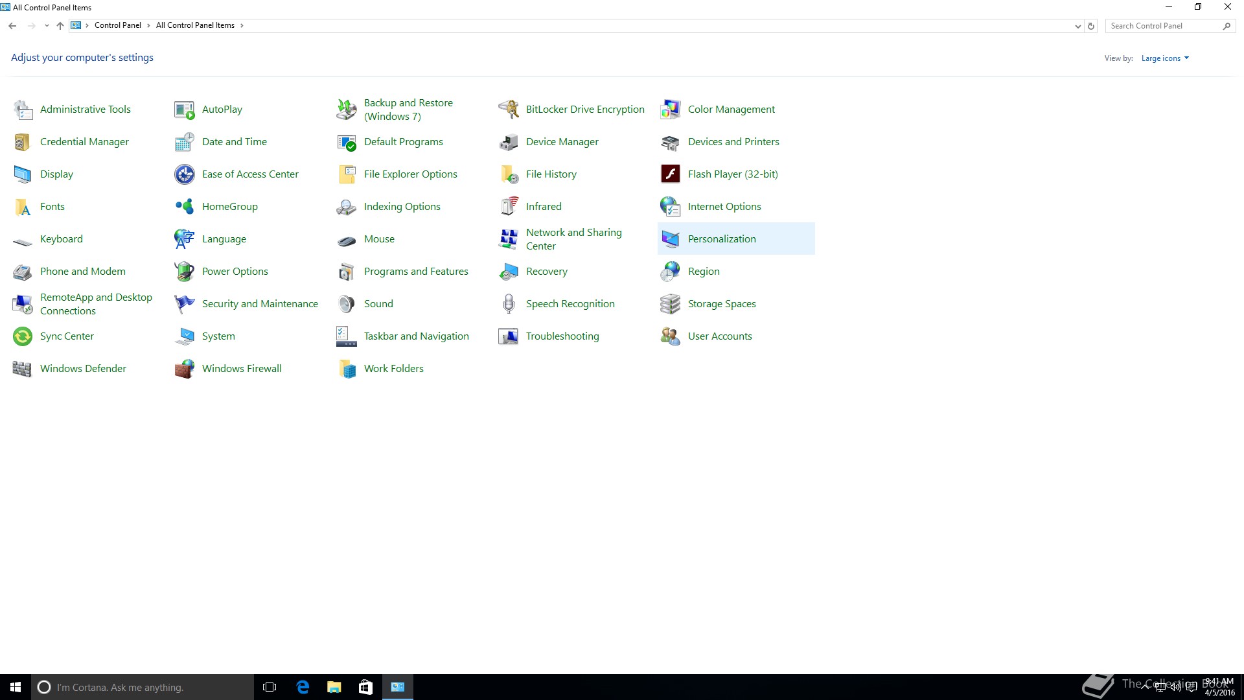Expand address bar history dropdown arrow

pos(1077,26)
